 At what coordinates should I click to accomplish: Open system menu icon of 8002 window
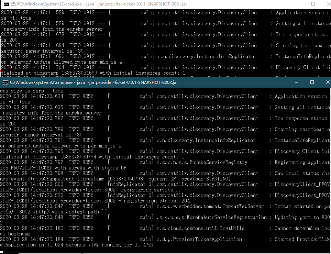coord(5,82)
